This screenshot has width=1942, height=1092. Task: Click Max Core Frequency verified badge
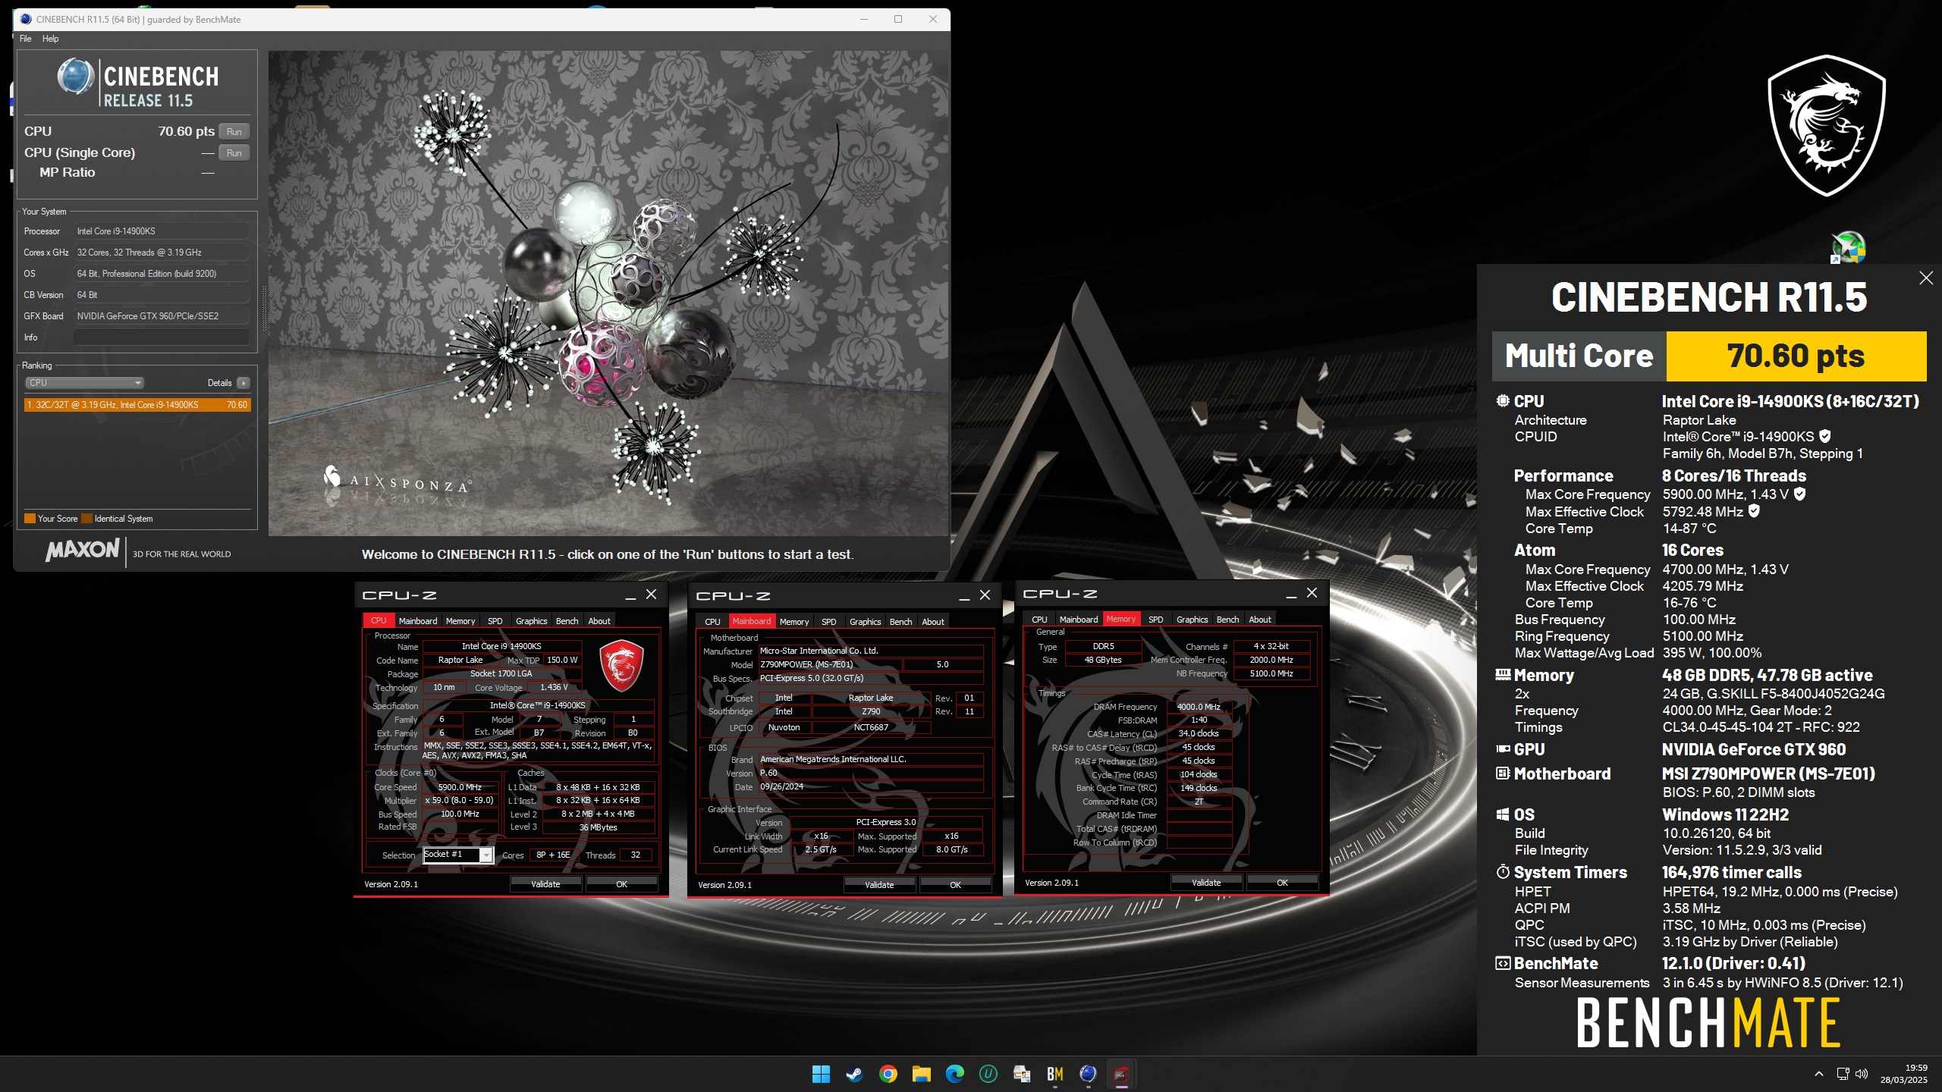[1800, 494]
